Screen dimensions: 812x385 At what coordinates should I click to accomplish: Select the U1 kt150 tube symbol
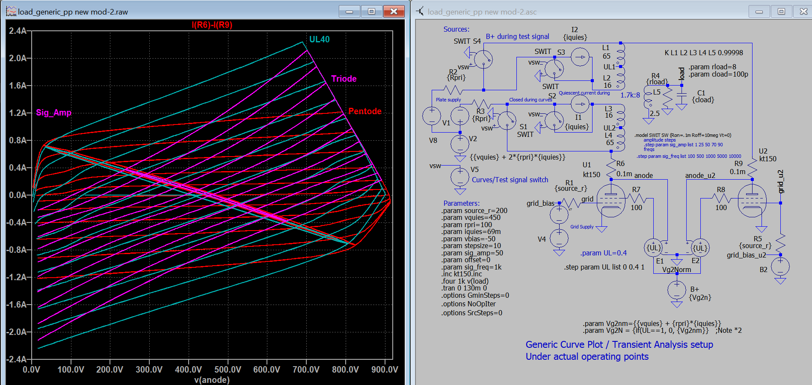[610, 200]
